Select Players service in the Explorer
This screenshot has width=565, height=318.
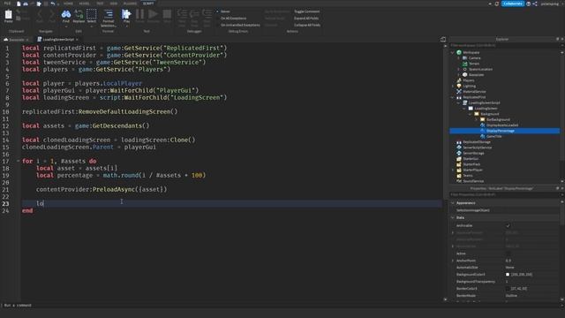click(x=469, y=80)
